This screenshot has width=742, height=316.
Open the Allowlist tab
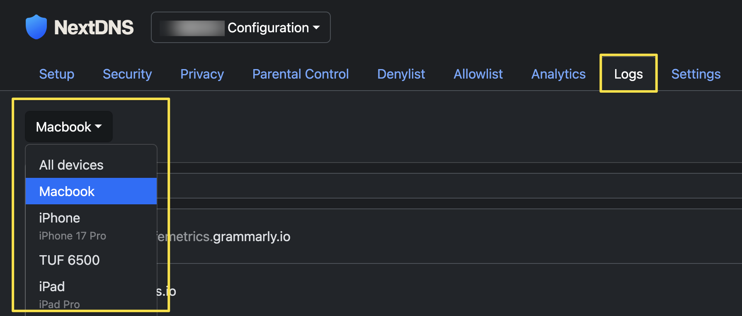[x=478, y=74]
